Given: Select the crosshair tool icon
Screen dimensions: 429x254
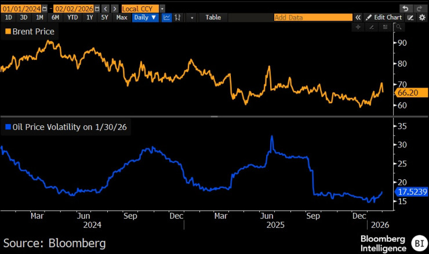Looking at the screenshot, I should (x=358, y=27).
